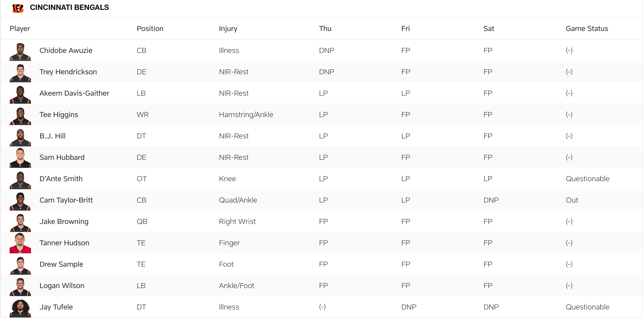Click Trey Hendrickson's headshot photo
Image resolution: width=643 pixels, height=318 pixels.
[x=20, y=73]
